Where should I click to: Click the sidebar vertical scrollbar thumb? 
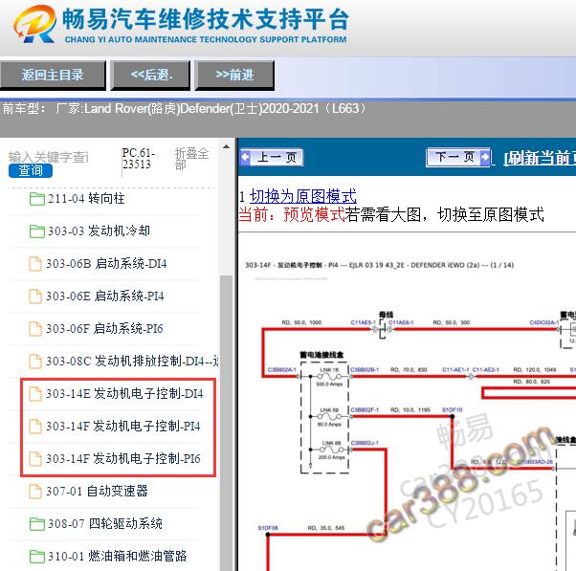pos(227,423)
